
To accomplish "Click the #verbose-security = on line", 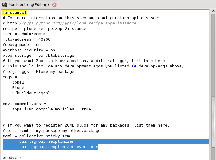I will (x=29, y=50).
